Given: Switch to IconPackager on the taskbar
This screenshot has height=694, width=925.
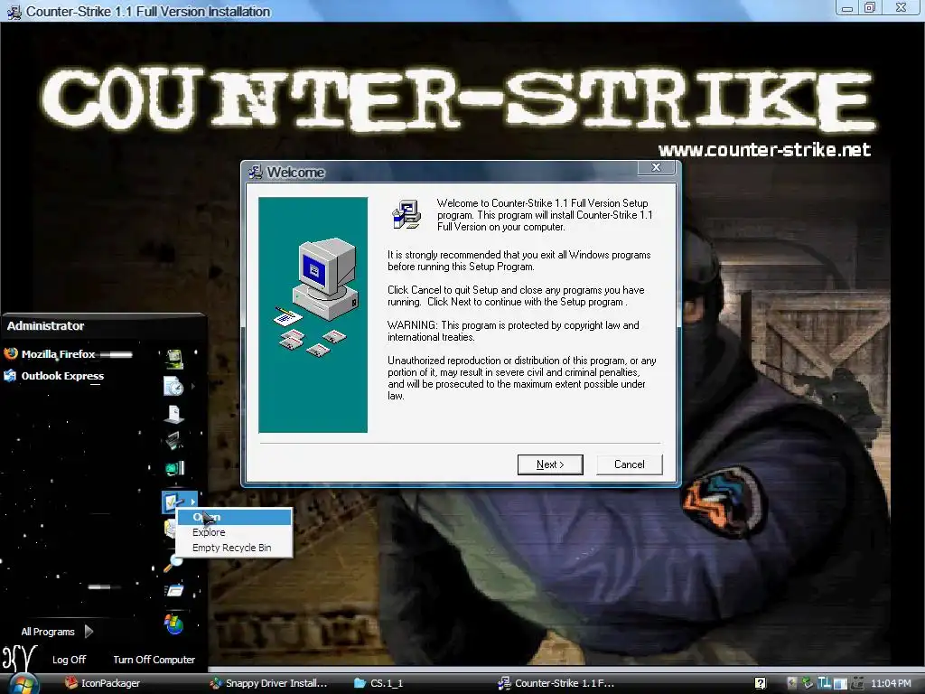Looking at the screenshot, I should (x=103, y=683).
